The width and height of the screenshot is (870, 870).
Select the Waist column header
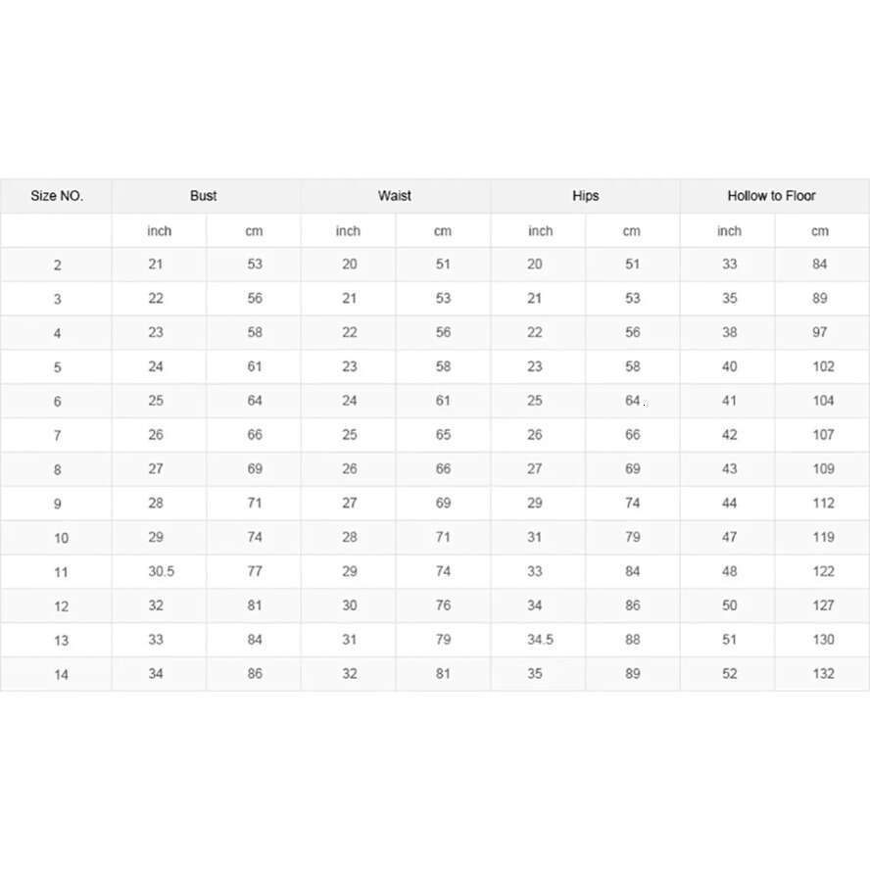[x=394, y=196]
